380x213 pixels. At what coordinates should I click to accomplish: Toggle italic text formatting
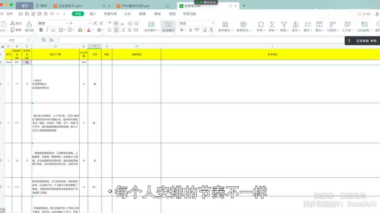pyautogui.click(x=47, y=30)
